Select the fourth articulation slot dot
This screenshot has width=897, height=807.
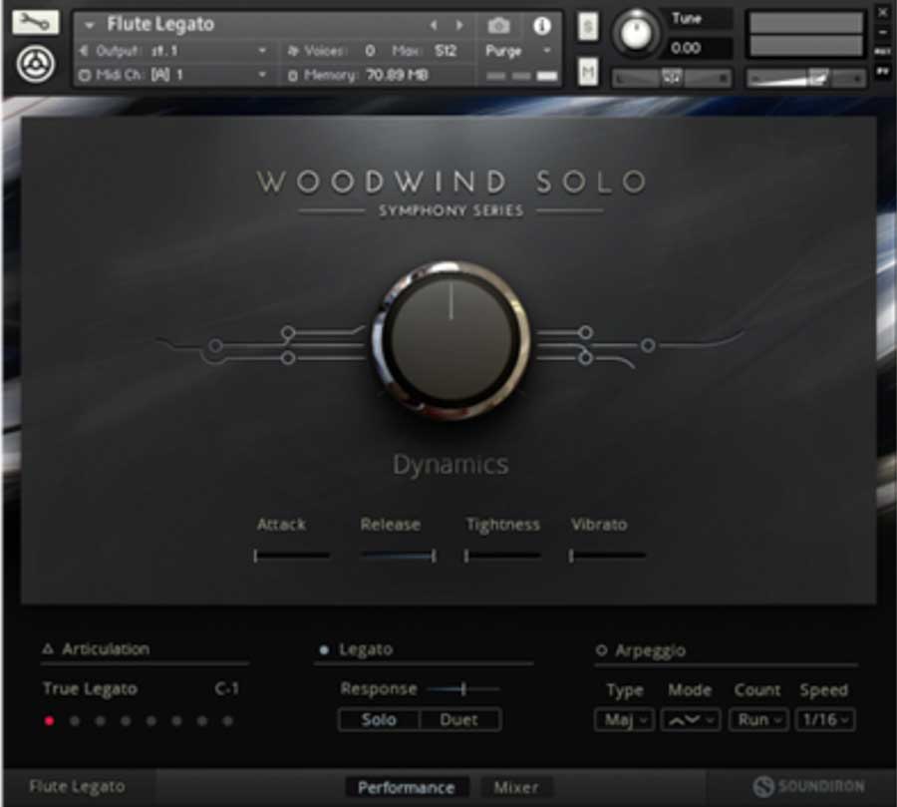[x=126, y=721]
